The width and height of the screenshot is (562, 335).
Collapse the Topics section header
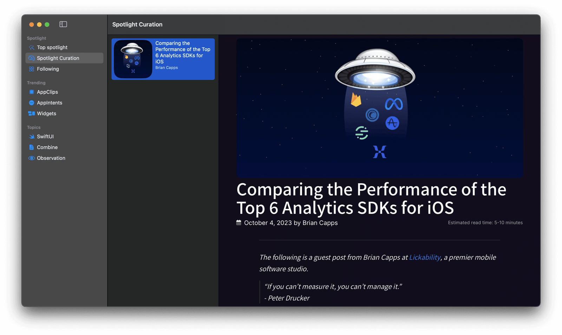[x=33, y=127]
